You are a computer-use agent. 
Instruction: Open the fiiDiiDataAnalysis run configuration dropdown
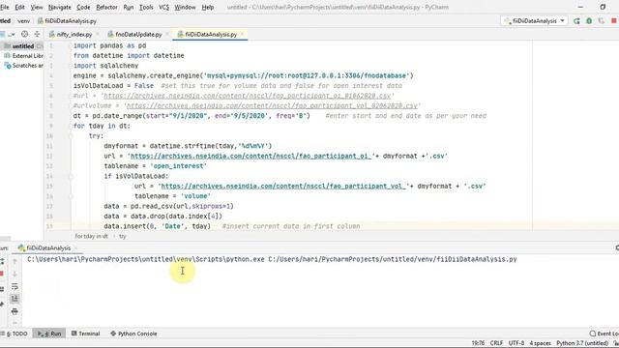coord(535,21)
